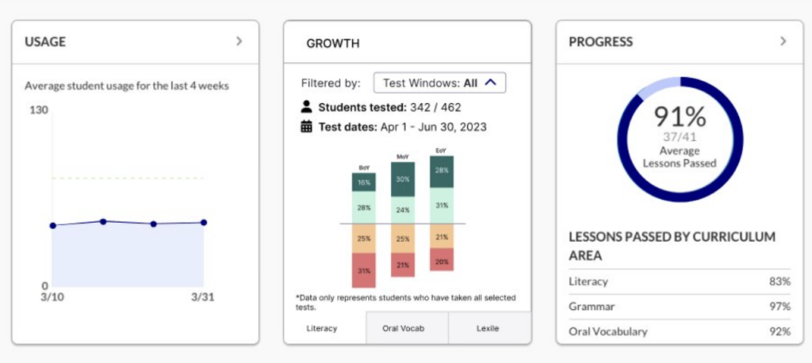The height and width of the screenshot is (363, 812).
Task: Open the Oral Vocabulary 92% row
Action: (680, 331)
